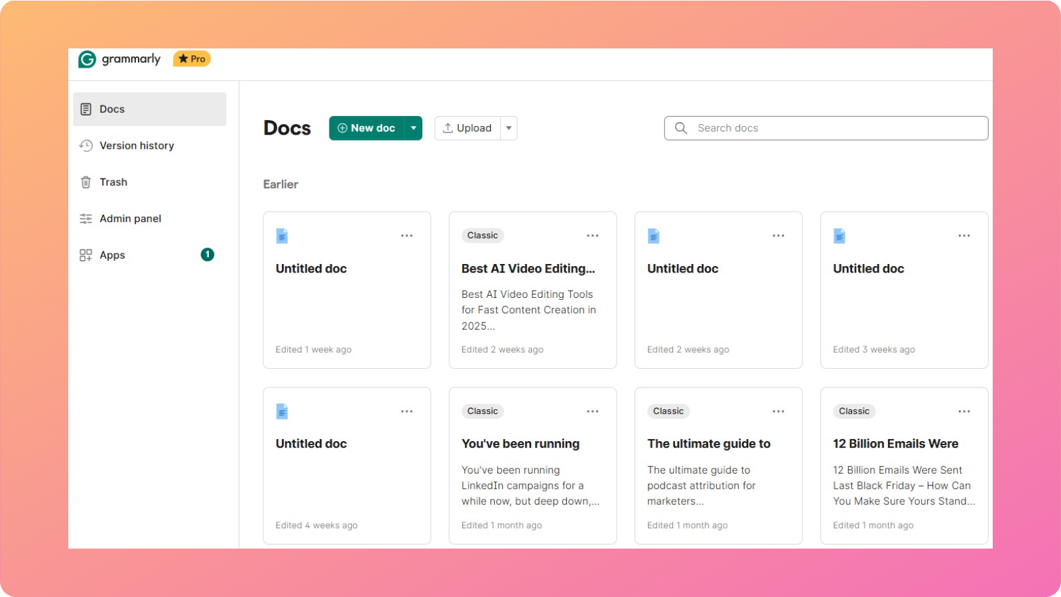Expand the Upload options dropdown arrow
Image resolution: width=1061 pixels, height=597 pixels.
pyautogui.click(x=509, y=128)
